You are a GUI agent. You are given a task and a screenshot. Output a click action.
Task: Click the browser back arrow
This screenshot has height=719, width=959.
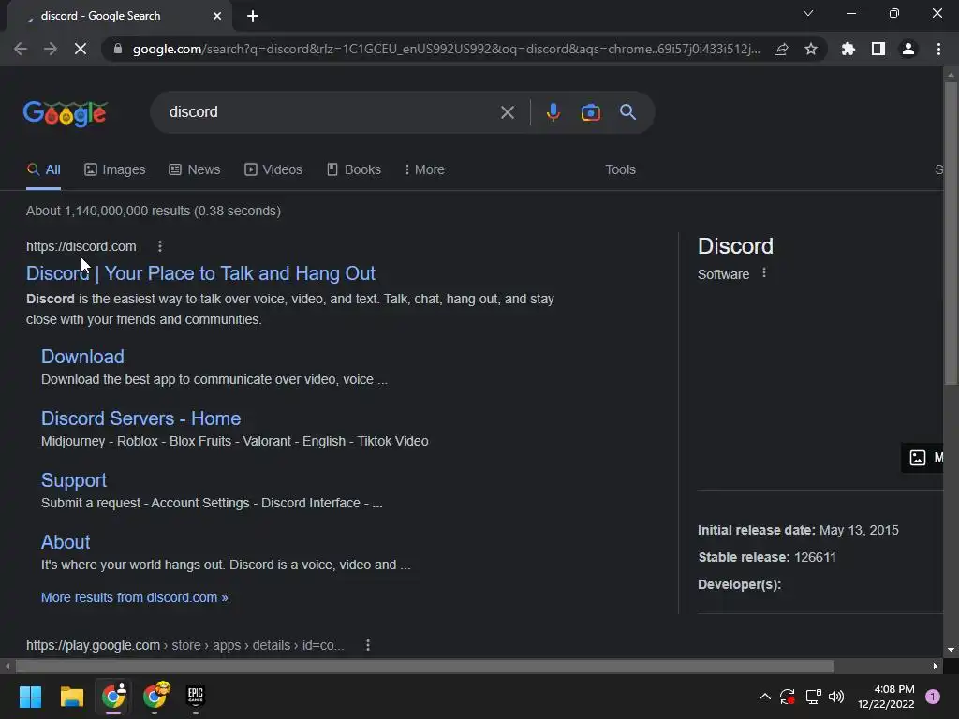[21, 49]
